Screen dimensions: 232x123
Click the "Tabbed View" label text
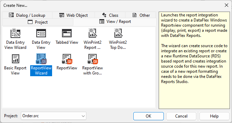(67, 42)
